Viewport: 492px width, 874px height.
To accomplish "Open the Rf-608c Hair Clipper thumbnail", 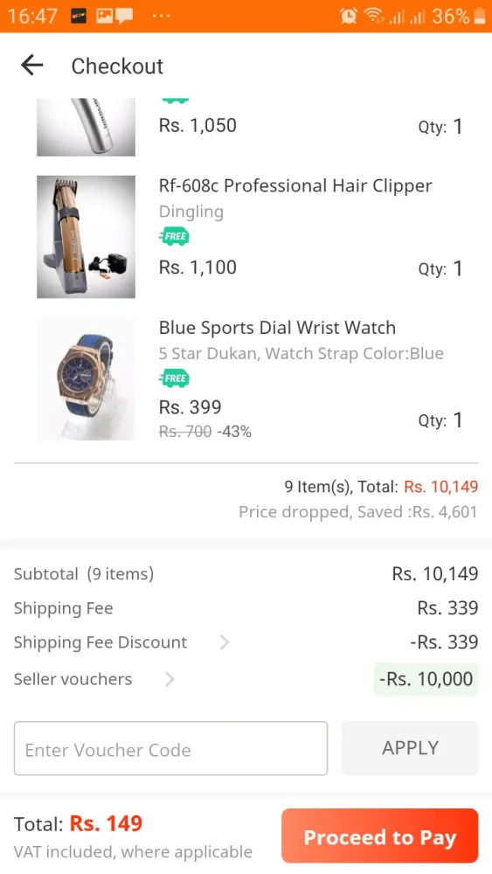I will 86,237.
